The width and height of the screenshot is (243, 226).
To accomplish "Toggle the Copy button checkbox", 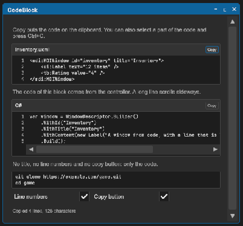I will point(164,196).
